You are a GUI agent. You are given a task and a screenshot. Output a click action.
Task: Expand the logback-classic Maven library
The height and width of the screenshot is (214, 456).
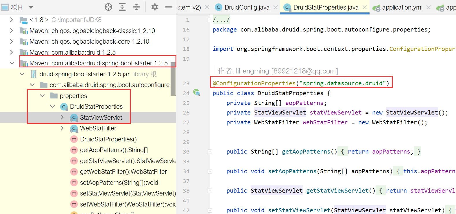(x=12, y=31)
